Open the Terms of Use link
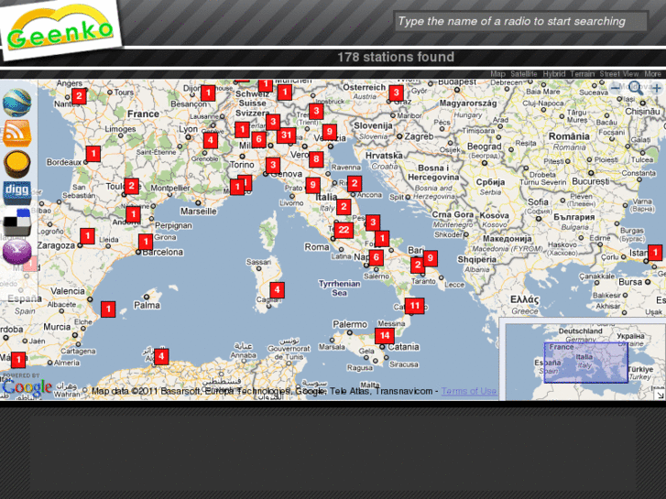The image size is (666, 499). point(468,391)
